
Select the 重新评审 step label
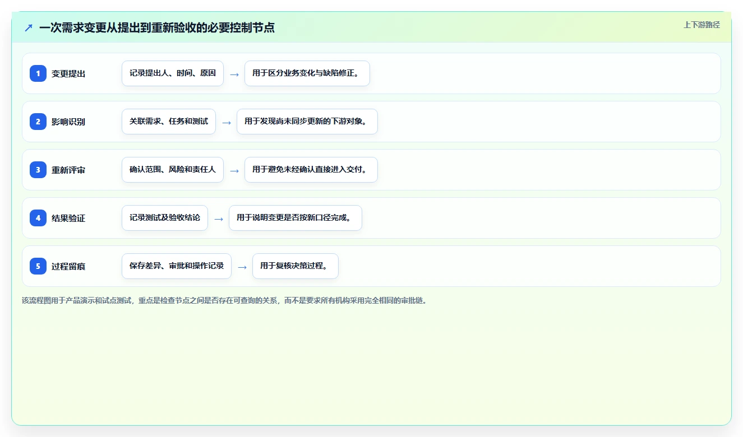68,170
